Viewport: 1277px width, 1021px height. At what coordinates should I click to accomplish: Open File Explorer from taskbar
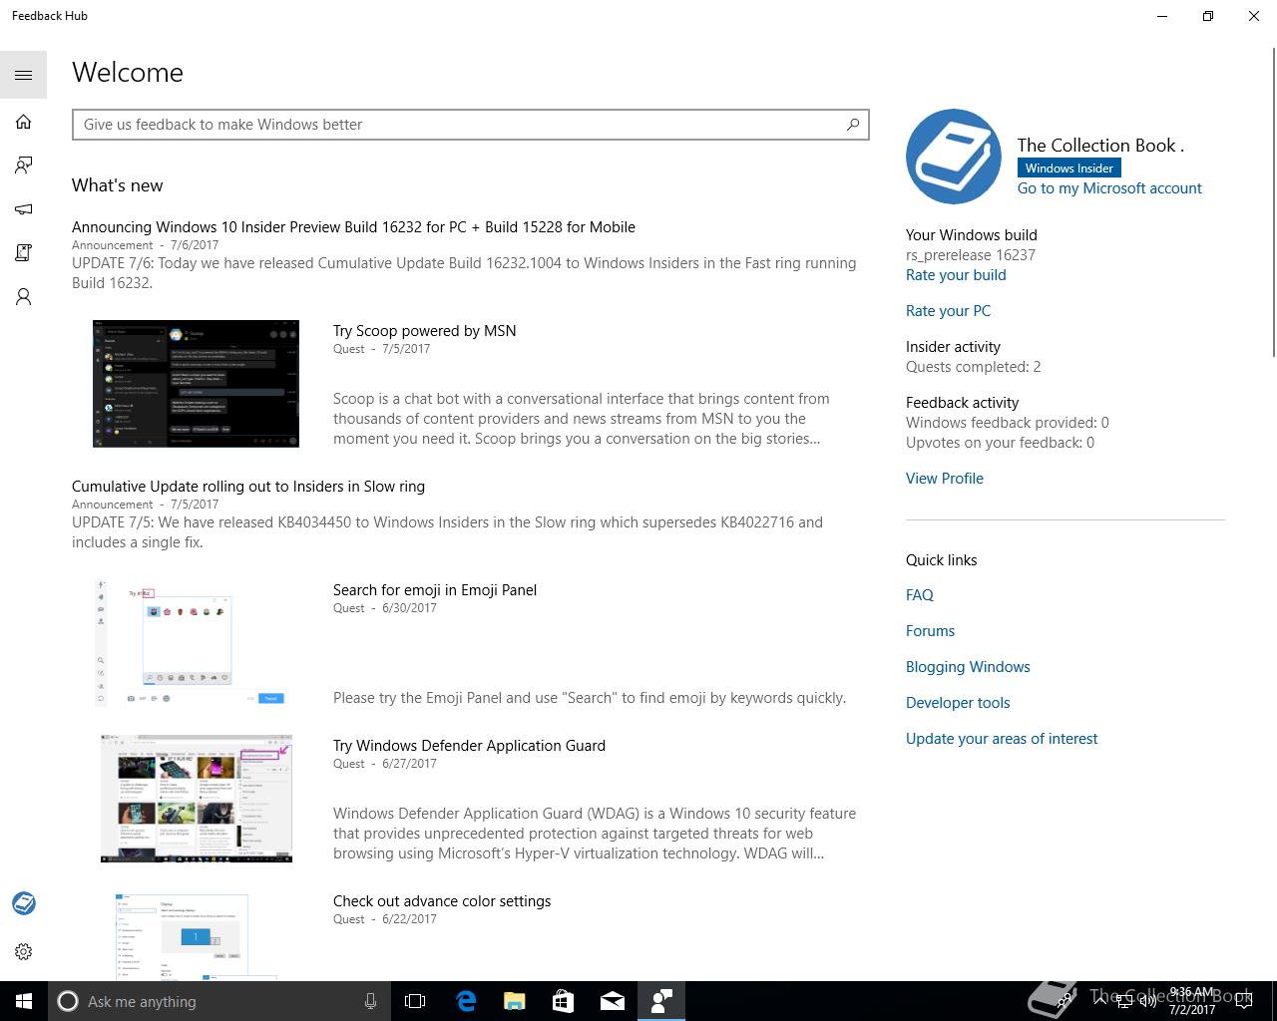514,1001
